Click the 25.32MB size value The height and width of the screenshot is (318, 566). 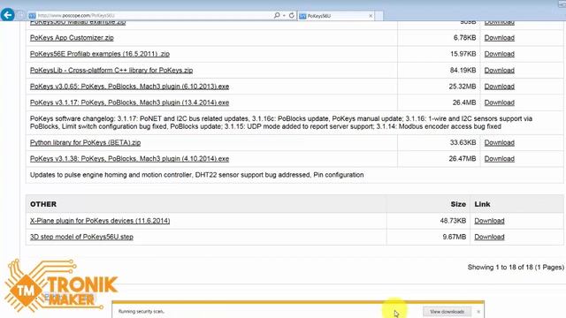(463, 87)
